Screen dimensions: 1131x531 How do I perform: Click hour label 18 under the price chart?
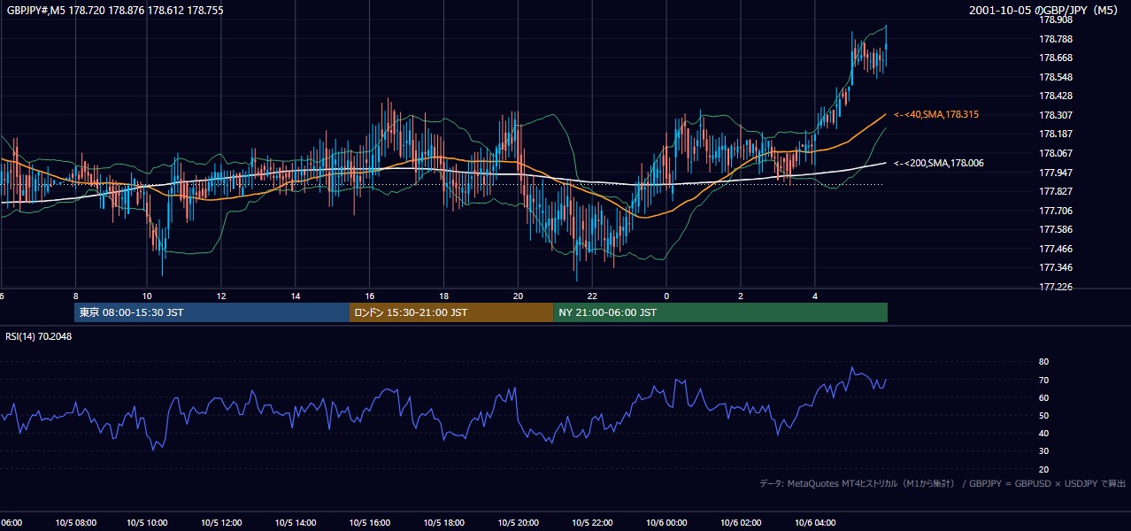(444, 296)
